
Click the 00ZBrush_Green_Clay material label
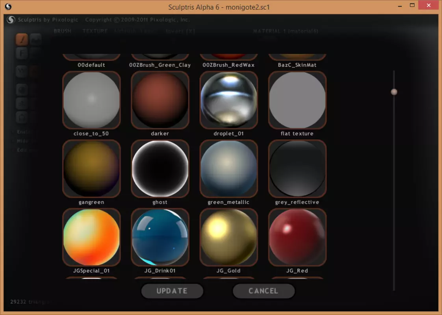[x=160, y=65]
